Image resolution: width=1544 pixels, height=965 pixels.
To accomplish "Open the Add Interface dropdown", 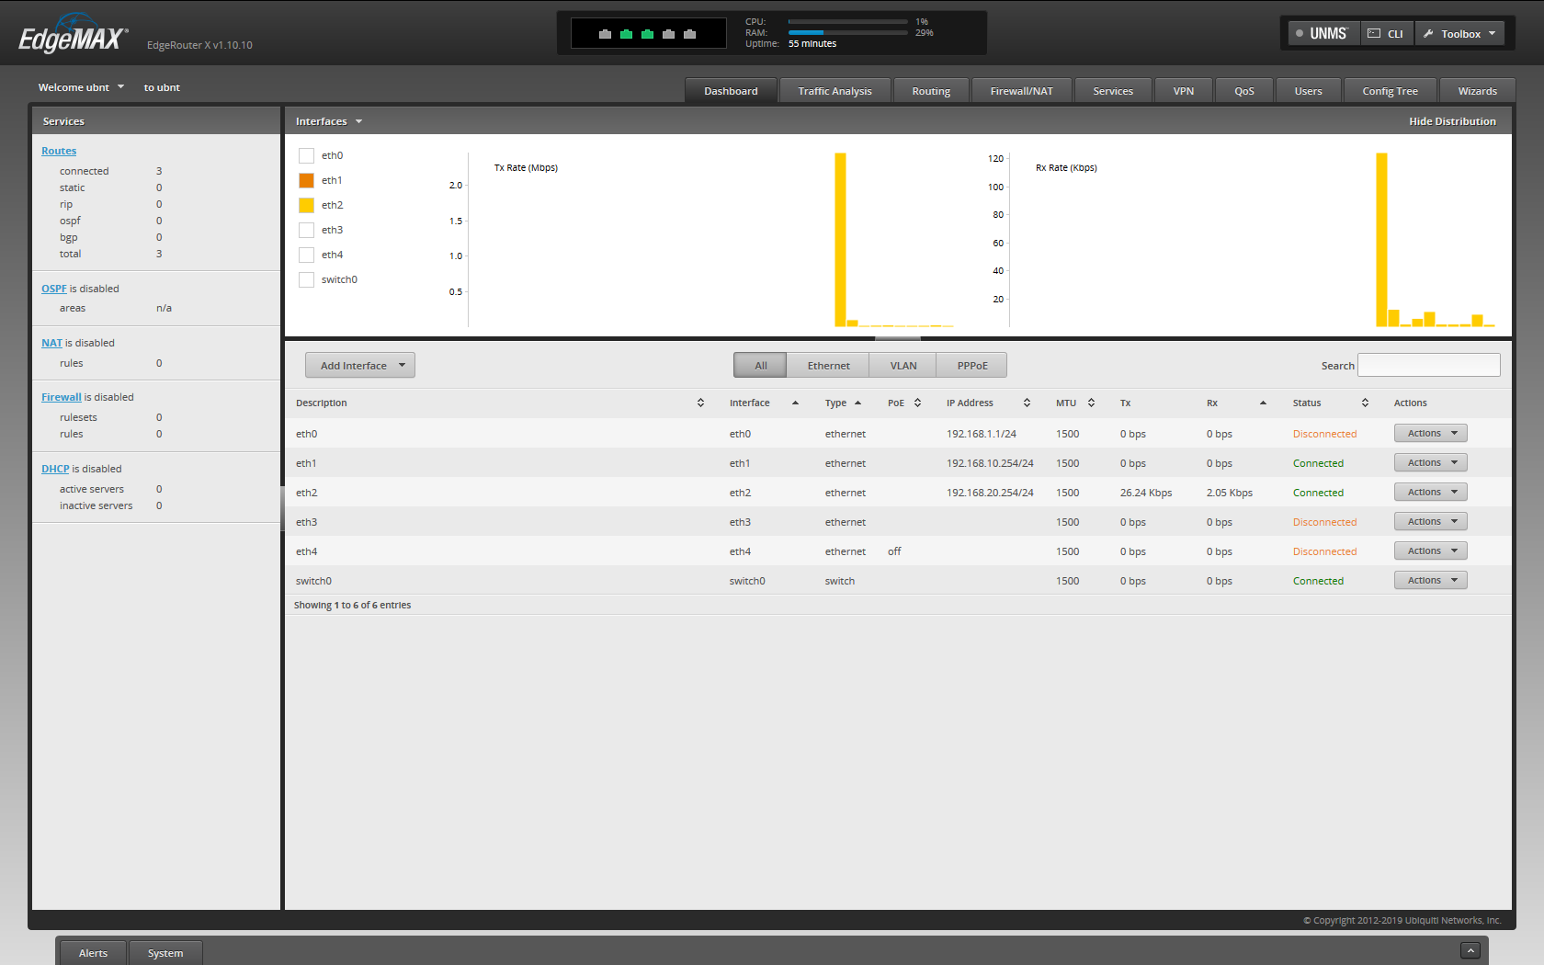I will pyautogui.click(x=360, y=365).
